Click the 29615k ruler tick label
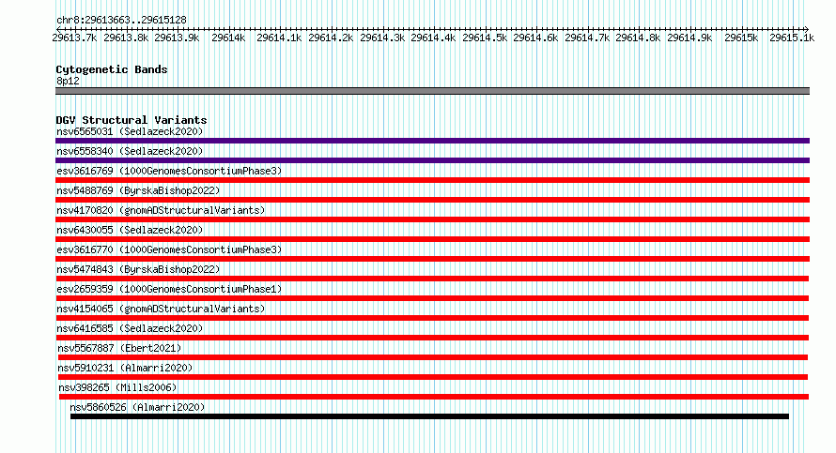 741,38
